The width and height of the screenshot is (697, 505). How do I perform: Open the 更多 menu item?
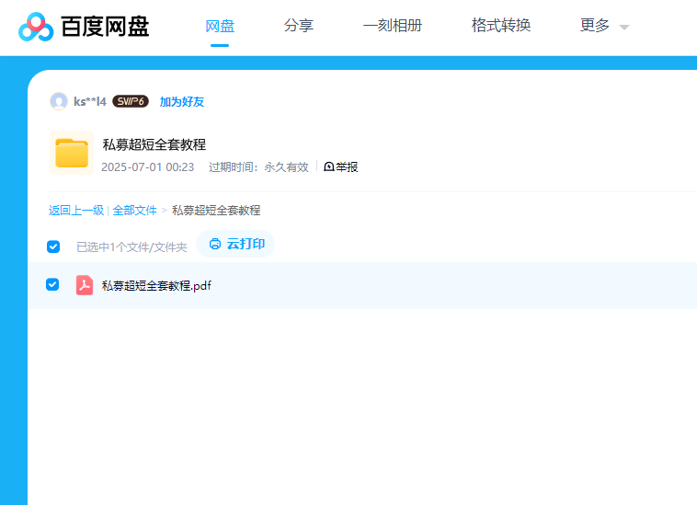tap(595, 26)
